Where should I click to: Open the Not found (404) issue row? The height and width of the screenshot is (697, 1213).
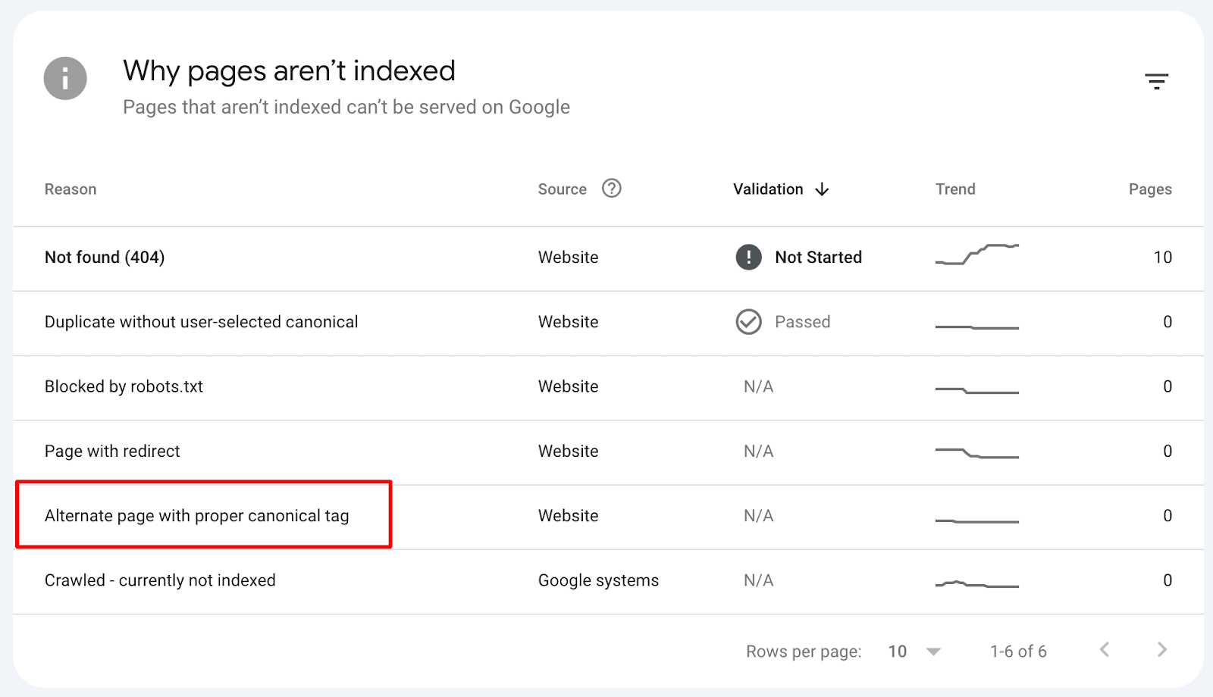pyautogui.click(x=104, y=258)
